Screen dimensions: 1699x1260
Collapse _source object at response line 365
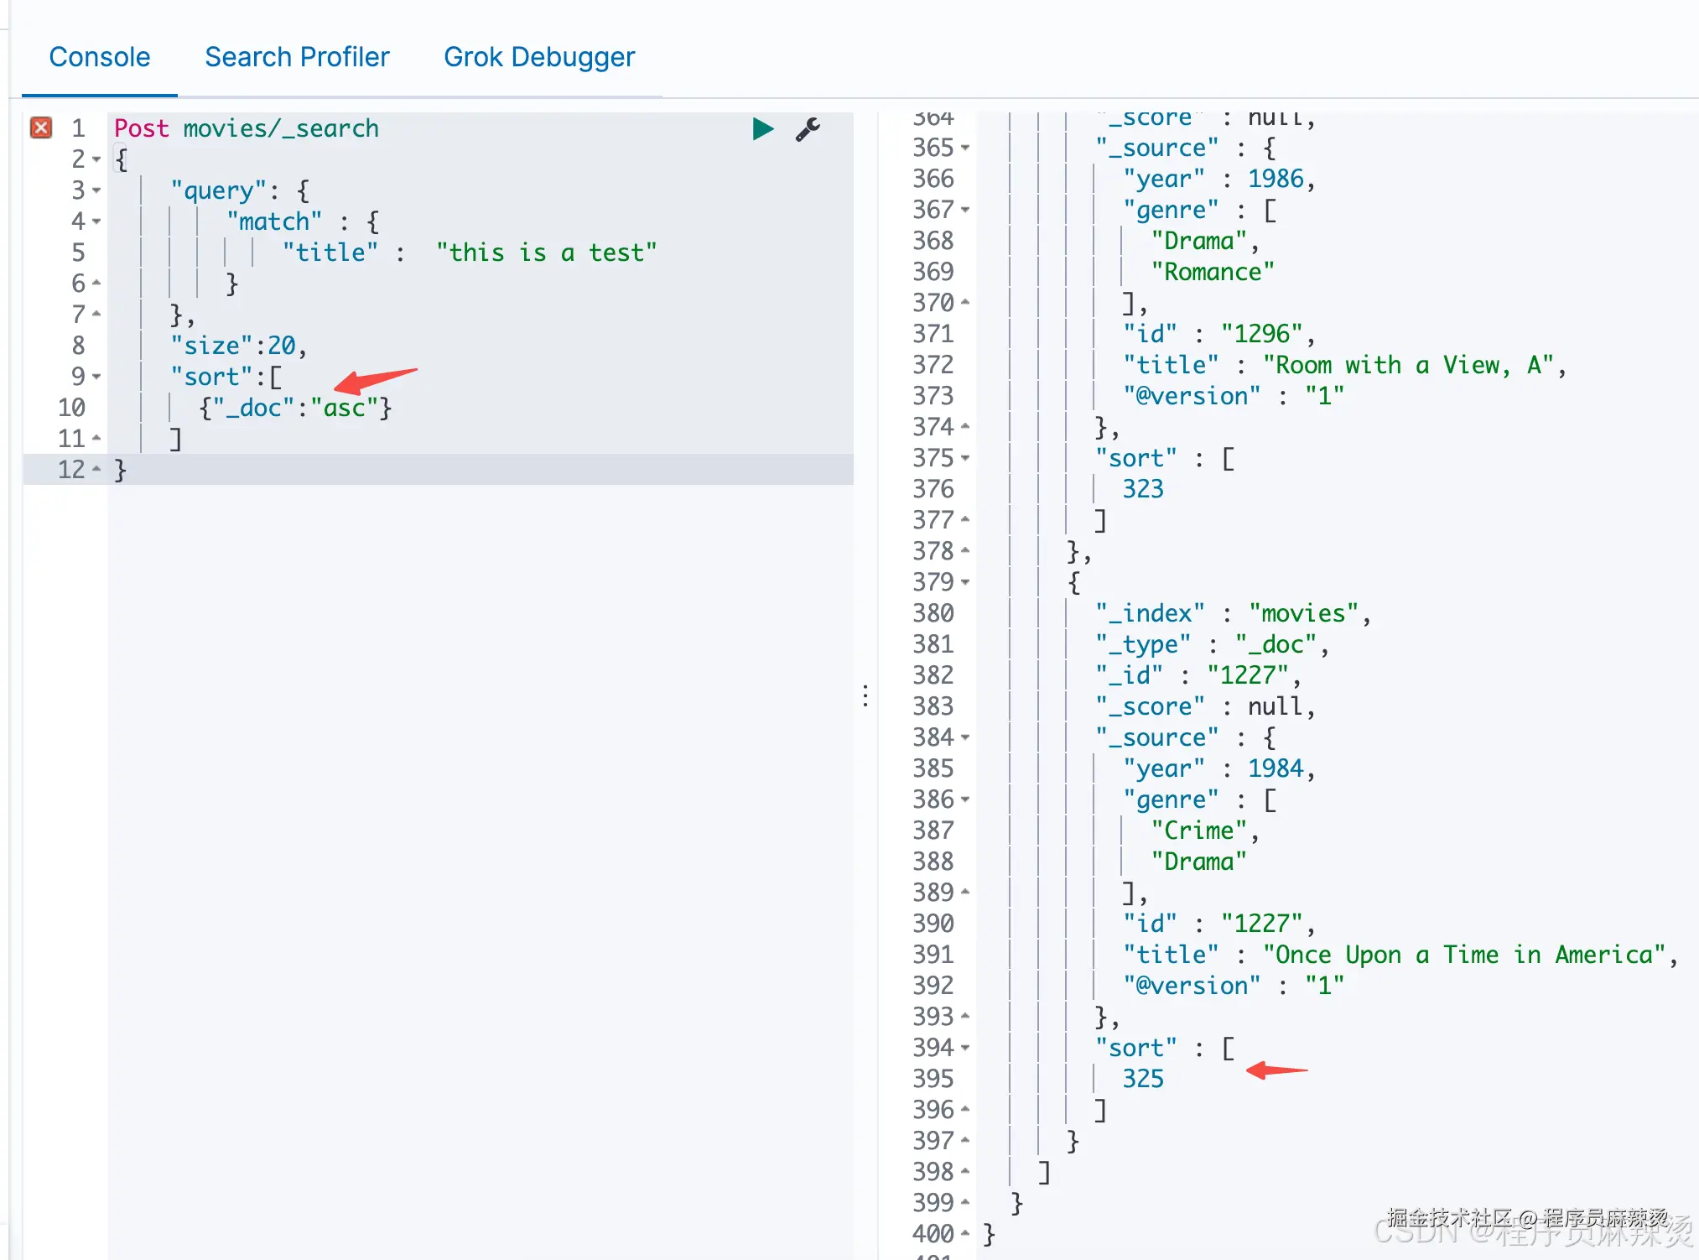pyautogui.click(x=965, y=148)
